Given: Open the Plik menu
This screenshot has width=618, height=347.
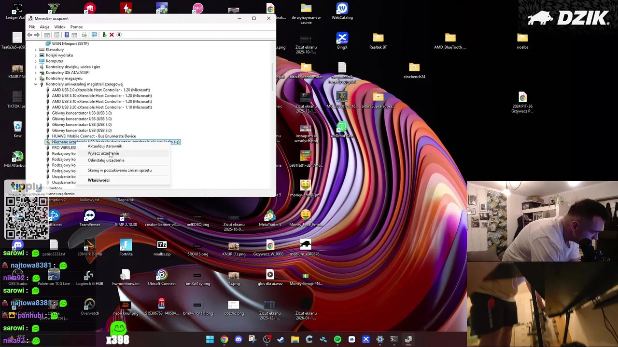Looking at the screenshot, I should pos(32,27).
